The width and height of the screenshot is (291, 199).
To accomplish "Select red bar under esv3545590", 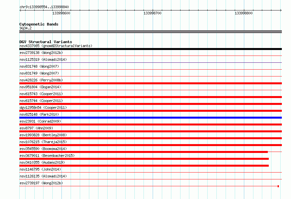I will (144, 152).
